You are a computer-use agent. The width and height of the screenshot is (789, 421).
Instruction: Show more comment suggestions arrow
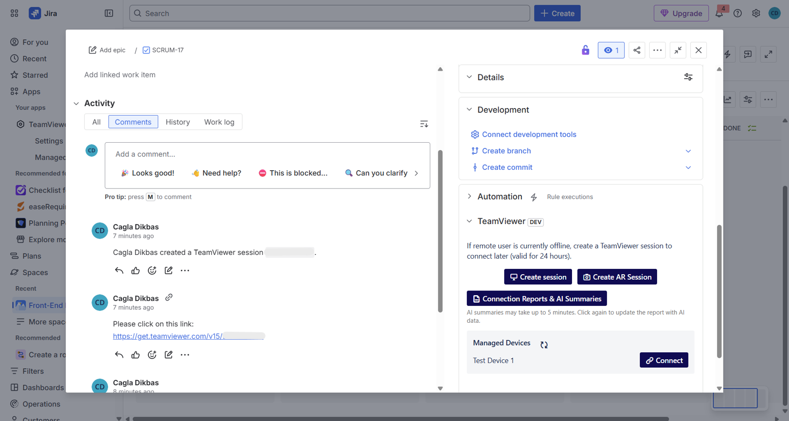point(416,173)
